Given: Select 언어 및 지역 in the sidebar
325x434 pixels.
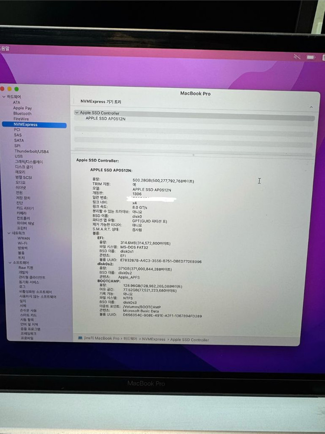Looking at the screenshot, I should click(x=29, y=324).
